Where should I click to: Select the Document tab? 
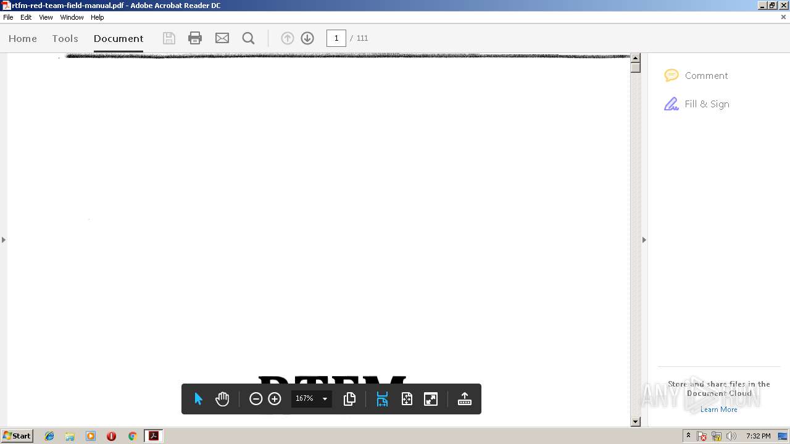[x=118, y=38]
